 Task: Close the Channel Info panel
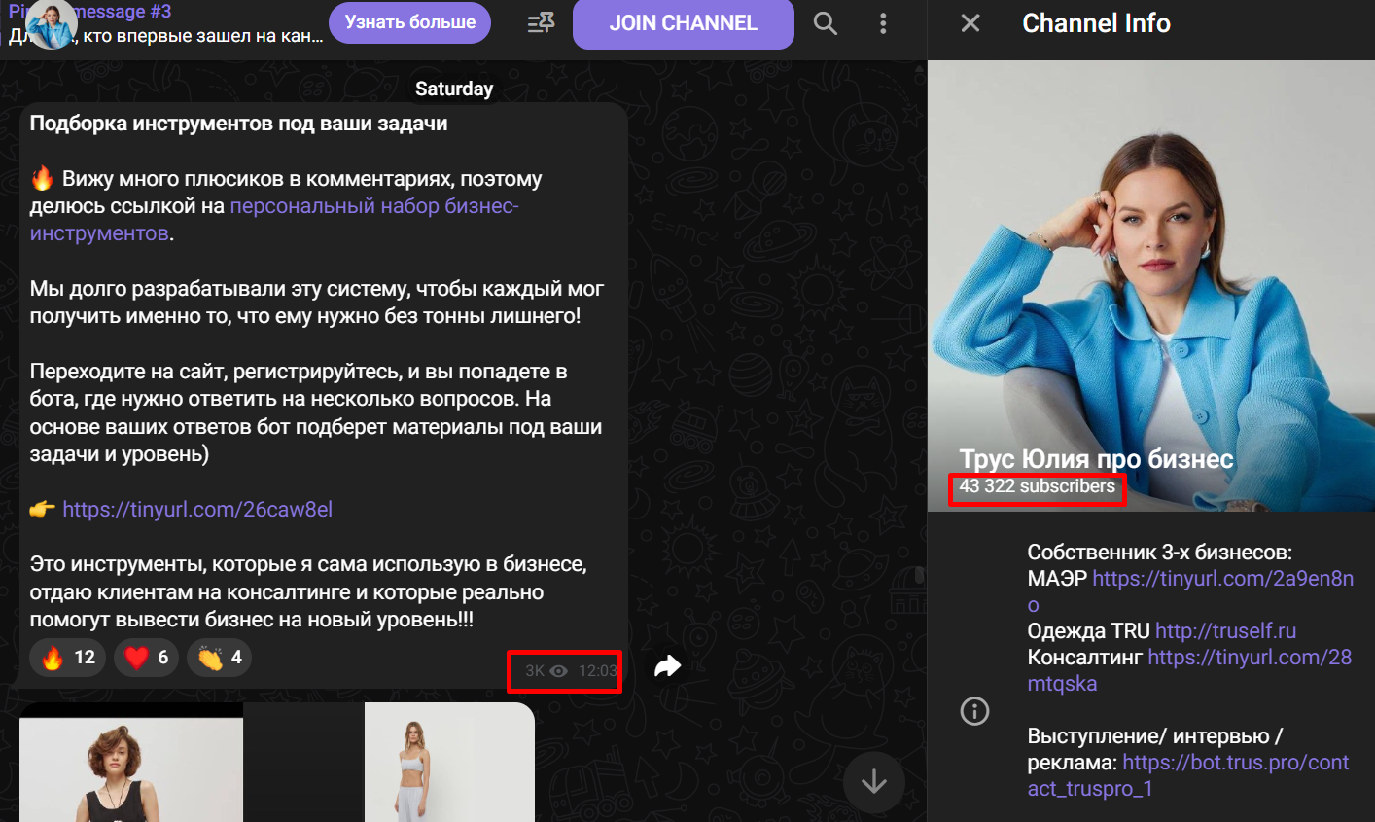click(970, 23)
